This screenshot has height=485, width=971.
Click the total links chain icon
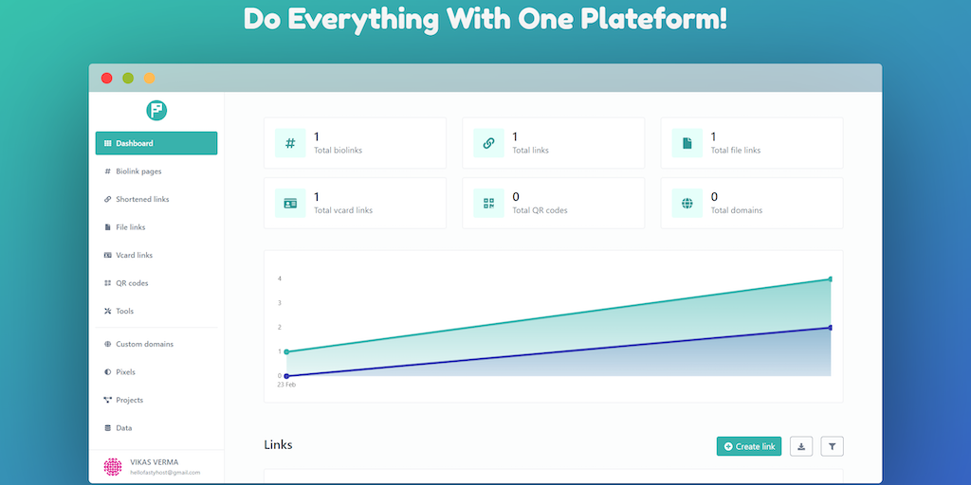[488, 144]
